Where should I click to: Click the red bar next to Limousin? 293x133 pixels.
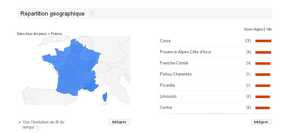262,97
